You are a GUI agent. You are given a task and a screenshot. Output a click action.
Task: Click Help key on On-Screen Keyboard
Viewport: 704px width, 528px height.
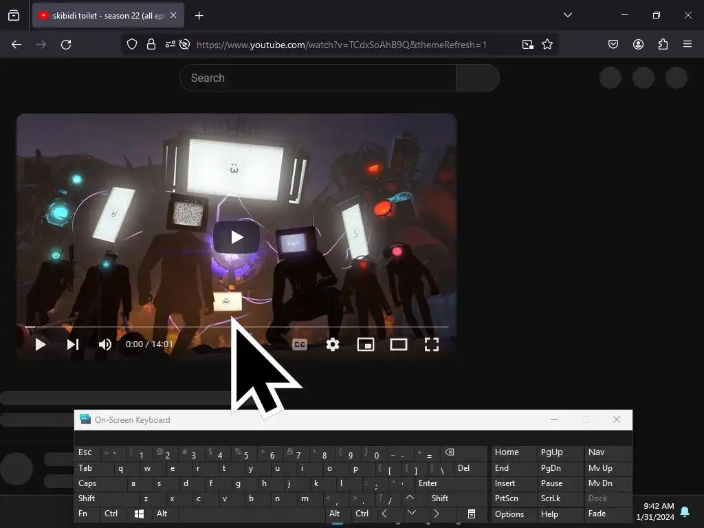click(x=560, y=514)
